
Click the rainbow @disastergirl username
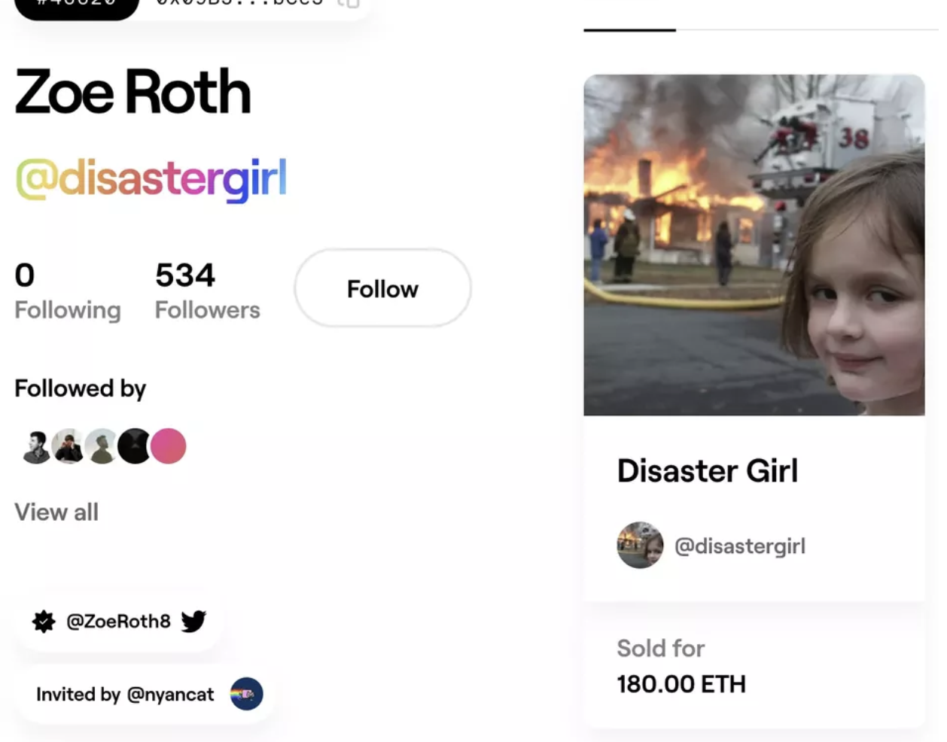(151, 179)
